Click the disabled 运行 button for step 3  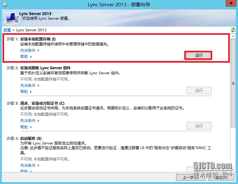tap(199, 126)
